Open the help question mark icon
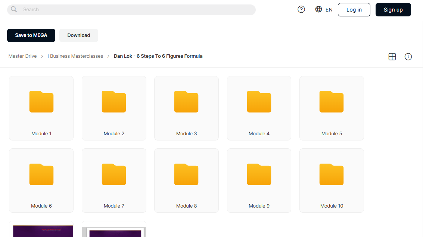 (x=301, y=9)
